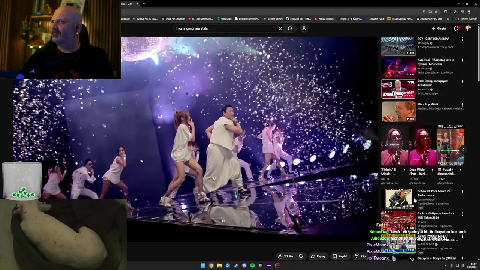Show more bookmarks with the chevron
Screen dimensions: 480x270
pyautogui.click(x=448, y=19)
